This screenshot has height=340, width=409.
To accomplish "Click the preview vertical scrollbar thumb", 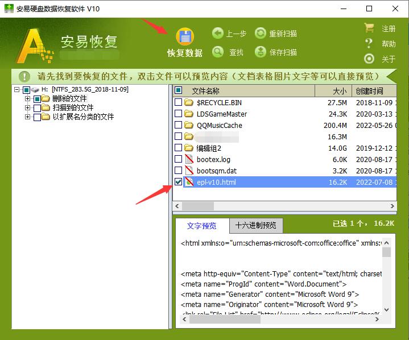I will tap(387, 252).
